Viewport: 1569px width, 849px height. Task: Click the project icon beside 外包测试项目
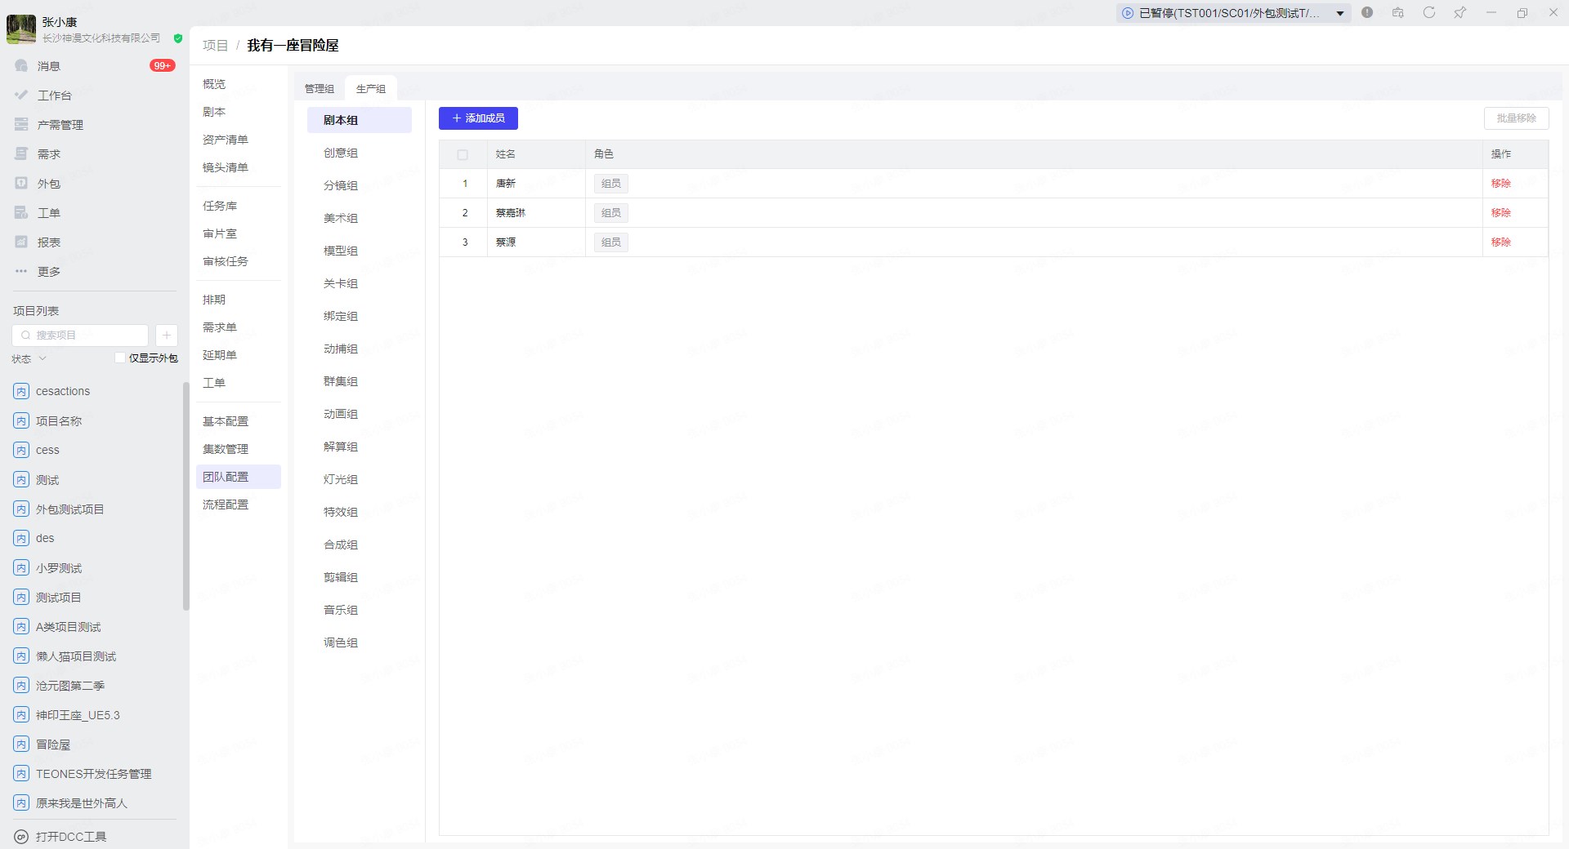point(21,509)
